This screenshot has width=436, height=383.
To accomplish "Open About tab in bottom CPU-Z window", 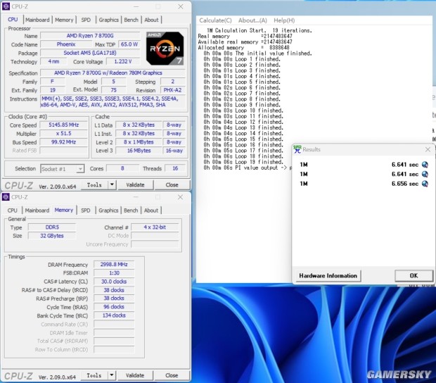I will click(x=151, y=211).
